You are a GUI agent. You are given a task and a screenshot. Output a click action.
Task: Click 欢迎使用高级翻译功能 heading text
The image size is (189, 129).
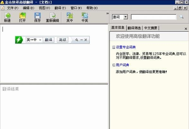pyautogui.click(x=138, y=36)
